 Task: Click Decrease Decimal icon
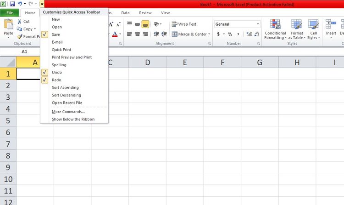[x=257, y=34]
